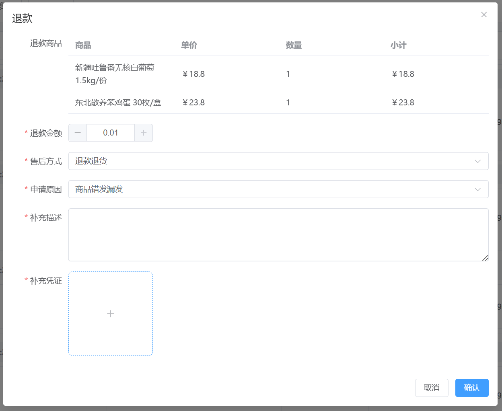Open the 申请原因 dropdown showing 商品错发漏发

click(278, 189)
